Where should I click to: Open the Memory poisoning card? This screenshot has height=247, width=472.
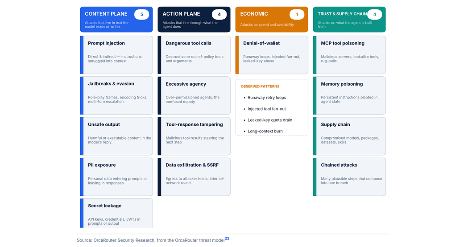coord(349,95)
